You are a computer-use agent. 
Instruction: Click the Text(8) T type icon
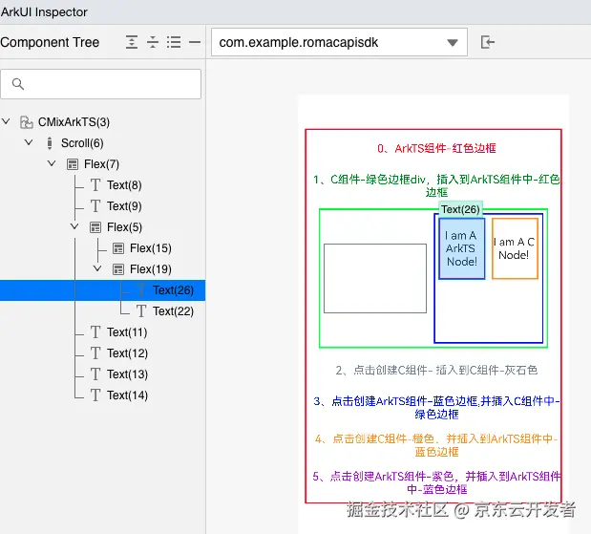[95, 185]
